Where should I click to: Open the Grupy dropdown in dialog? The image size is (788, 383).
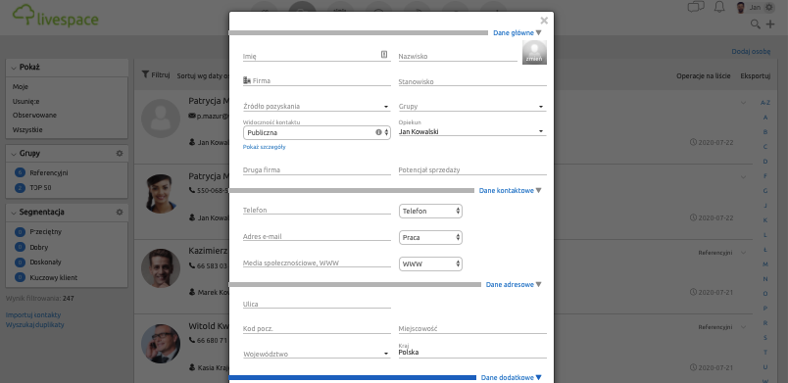coord(472,107)
